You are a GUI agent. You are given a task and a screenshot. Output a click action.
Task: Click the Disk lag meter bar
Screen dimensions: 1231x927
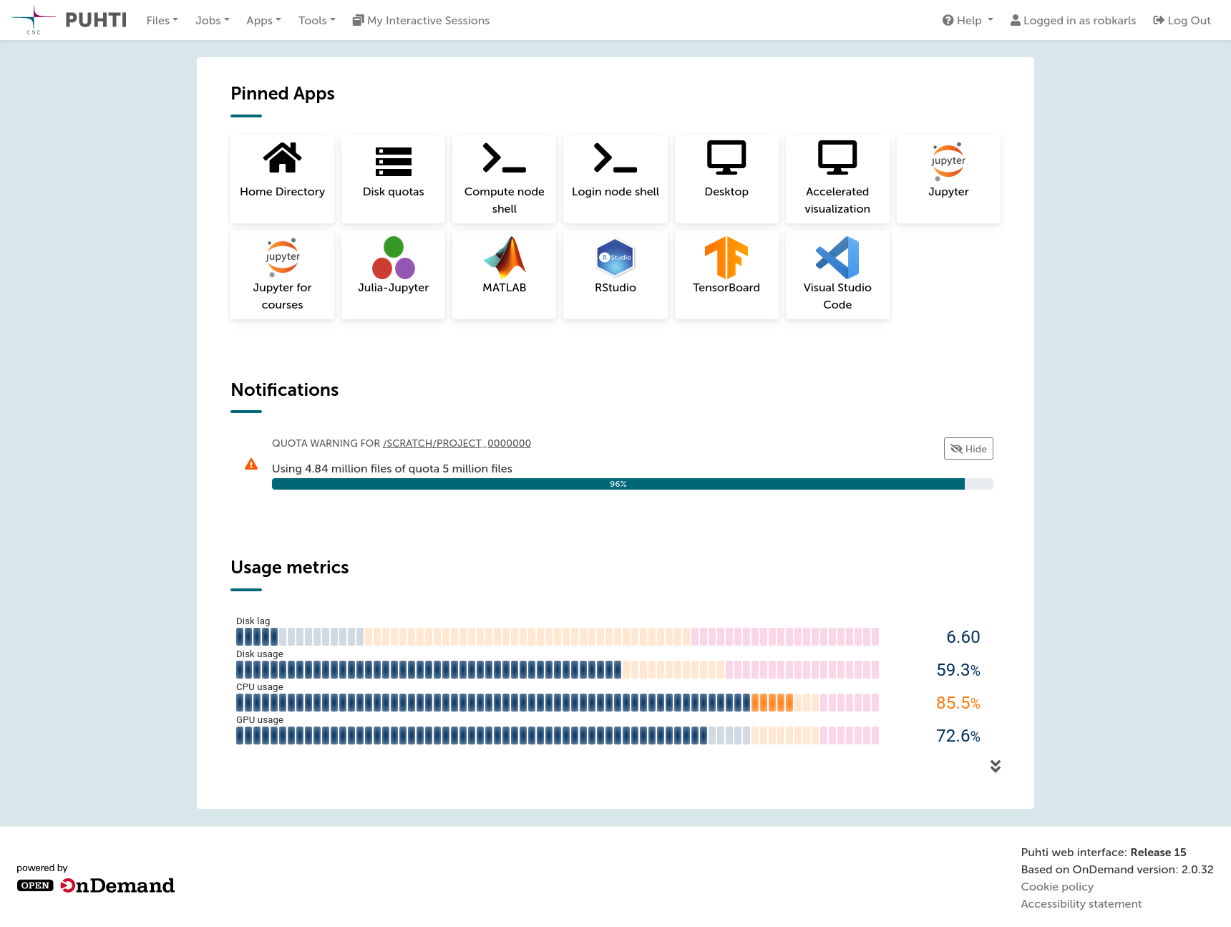coord(558,637)
